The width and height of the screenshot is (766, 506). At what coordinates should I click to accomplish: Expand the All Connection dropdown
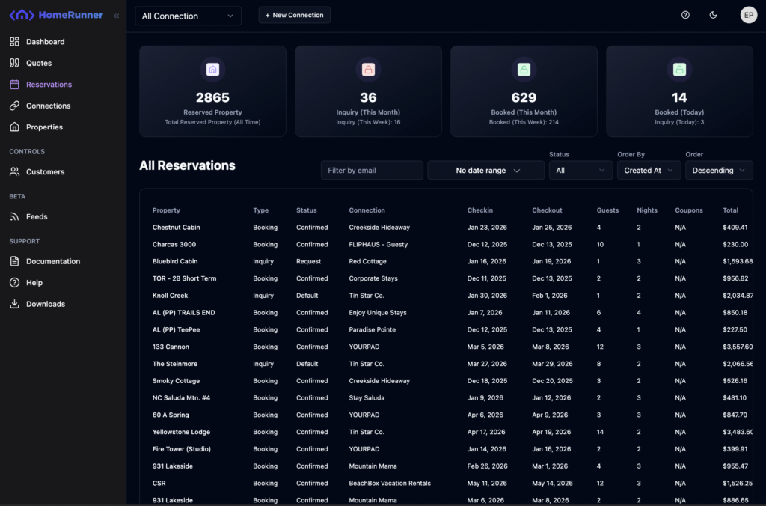[x=188, y=16]
